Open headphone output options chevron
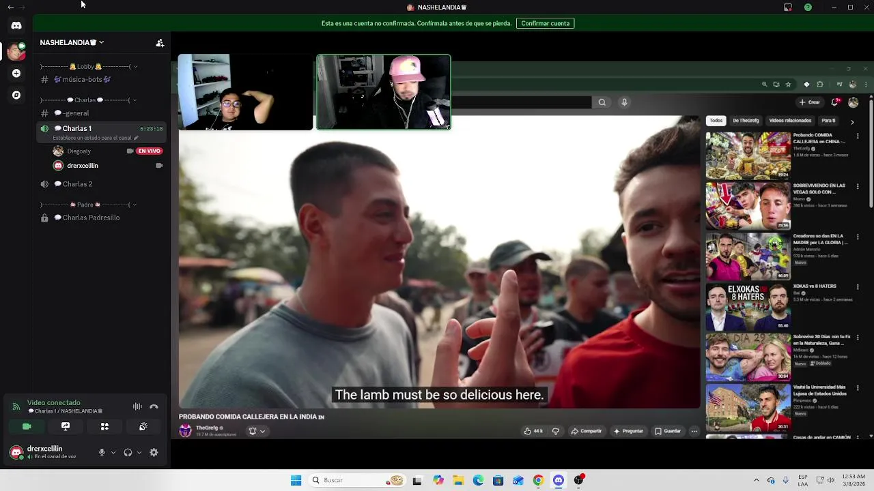874x491 pixels. click(139, 452)
